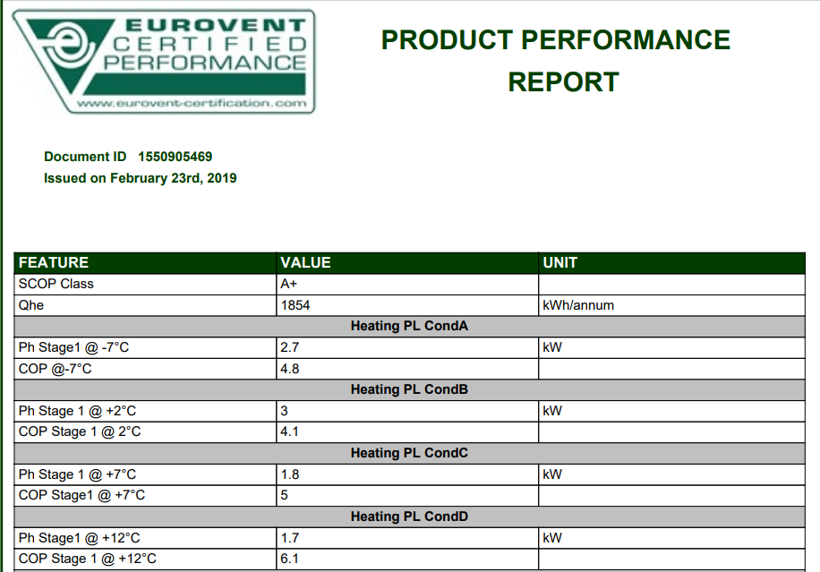Image resolution: width=820 pixels, height=572 pixels.
Task: Select the value 2.7 for -7°C
Action: coord(407,347)
